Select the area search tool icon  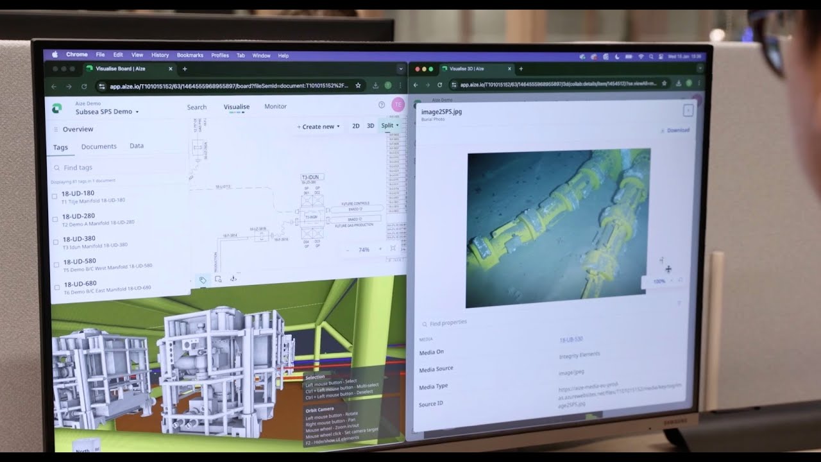[218, 279]
